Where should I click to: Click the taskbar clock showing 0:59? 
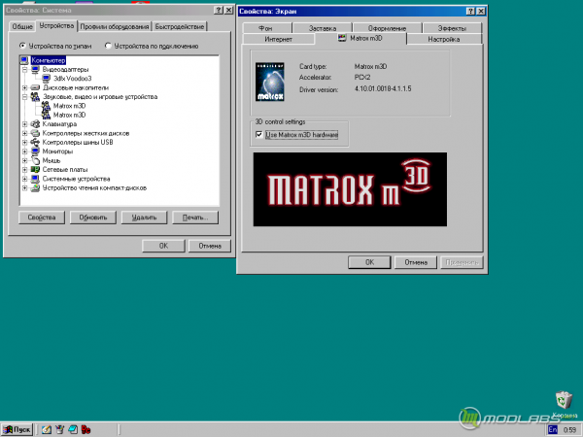tap(569, 430)
